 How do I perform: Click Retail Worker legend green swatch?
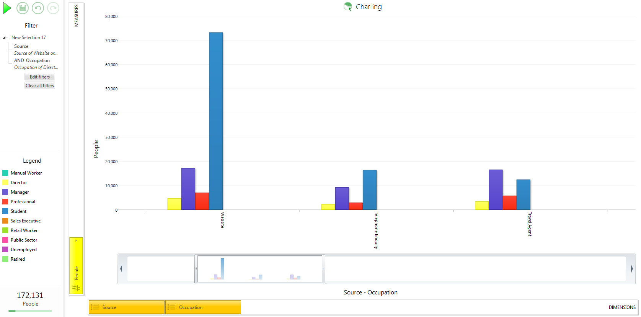coord(5,230)
